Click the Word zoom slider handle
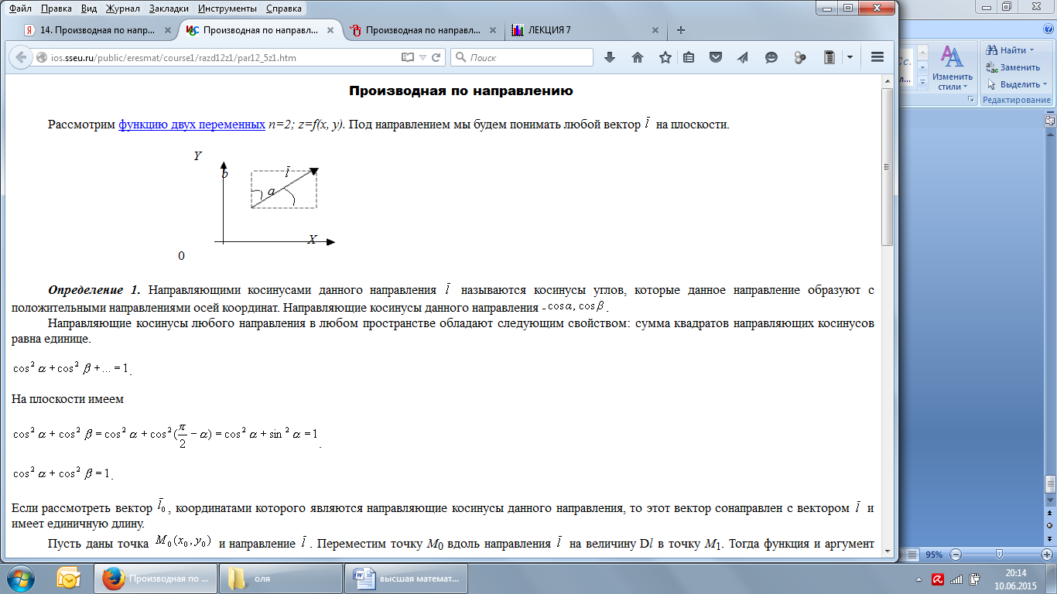1057x594 pixels. coord(999,555)
